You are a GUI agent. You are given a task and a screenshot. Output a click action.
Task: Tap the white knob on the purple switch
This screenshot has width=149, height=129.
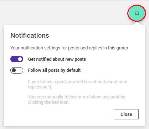[20, 59]
